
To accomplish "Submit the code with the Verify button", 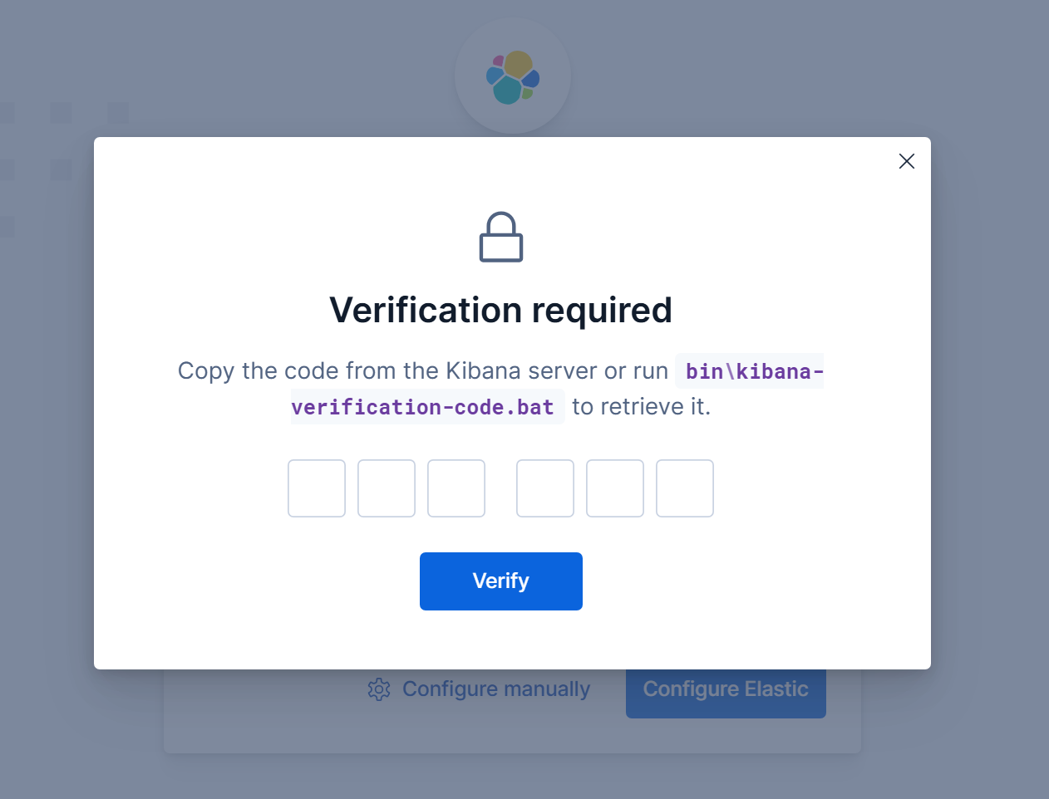I will [x=501, y=581].
